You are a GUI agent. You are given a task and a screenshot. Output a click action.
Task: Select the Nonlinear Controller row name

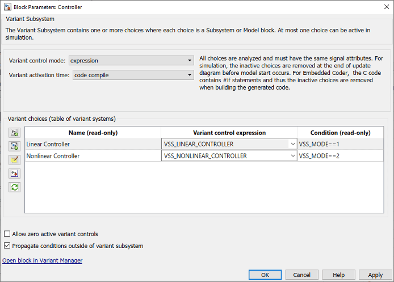pos(53,155)
